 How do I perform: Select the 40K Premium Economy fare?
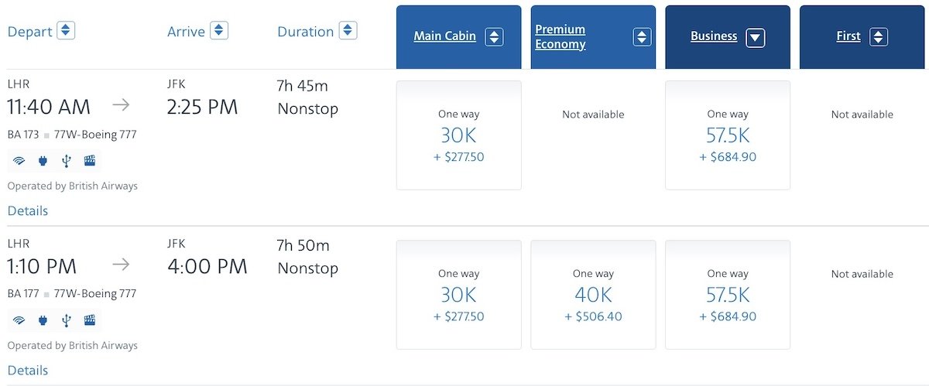(593, 295)
